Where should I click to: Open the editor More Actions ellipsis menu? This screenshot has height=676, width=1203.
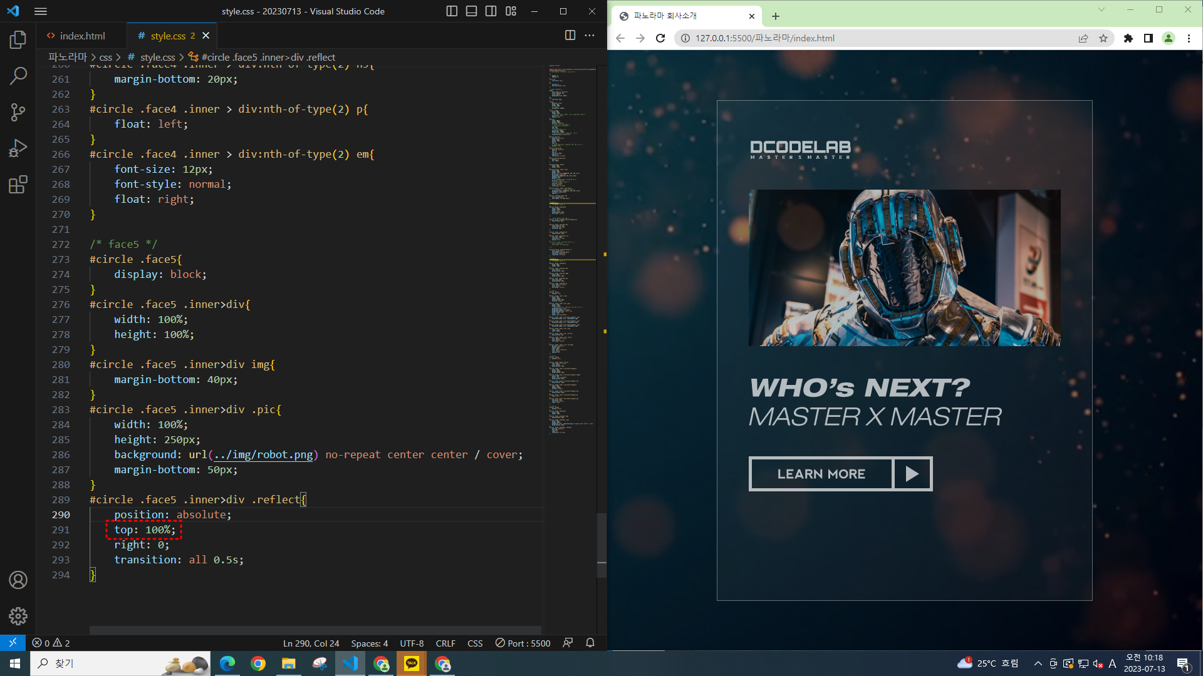point(590,36)
